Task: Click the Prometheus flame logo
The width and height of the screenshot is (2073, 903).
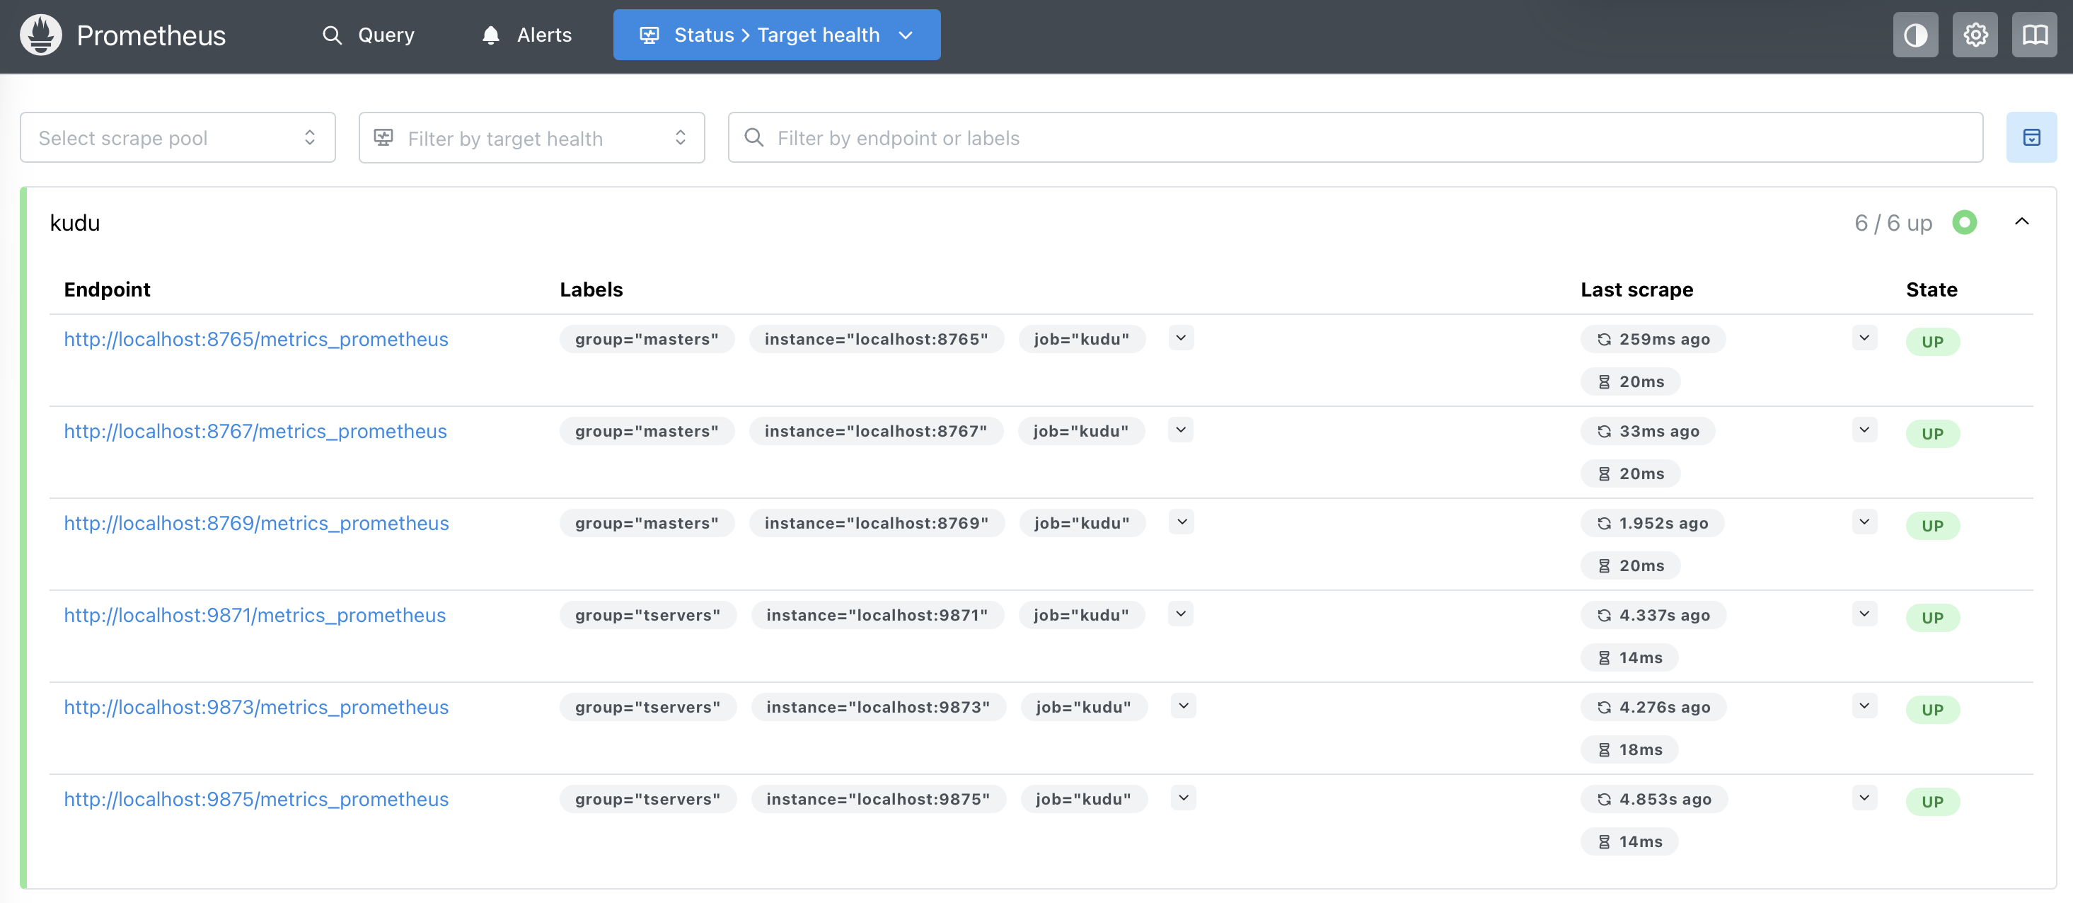Action: (x=41, y=35)
